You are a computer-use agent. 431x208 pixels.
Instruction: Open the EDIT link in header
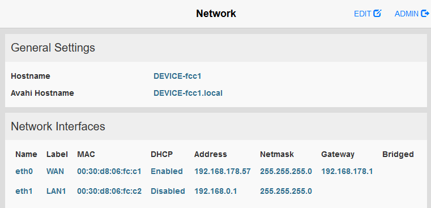(368, 14)
